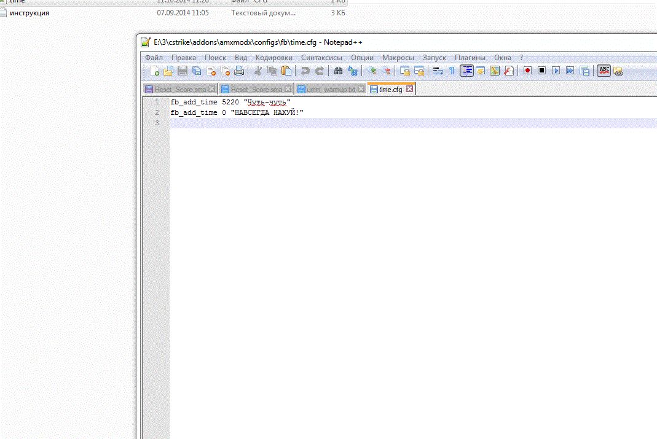Close the second Reset_Score.sma tab

pyautogui.click(x=288, y=88)
